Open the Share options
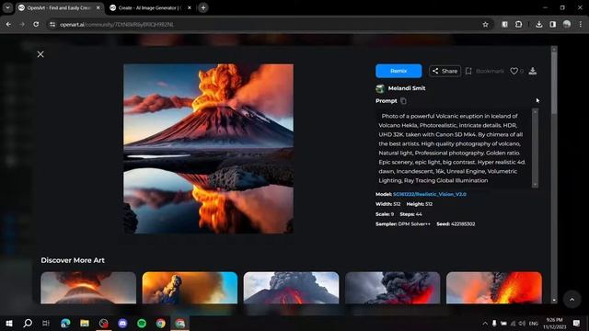The width and height of the screenshot is (589, 331). coord(445,71)
